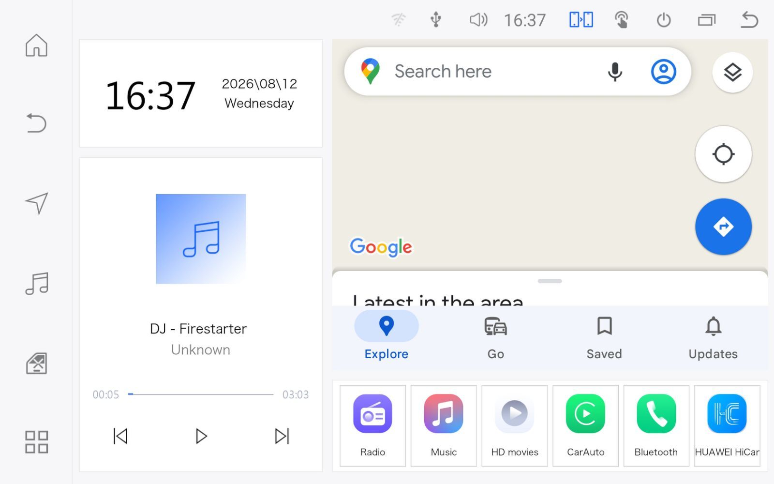Open the Radio app
The height and width of the screenshot is (484, 774).
pos(372,426)
